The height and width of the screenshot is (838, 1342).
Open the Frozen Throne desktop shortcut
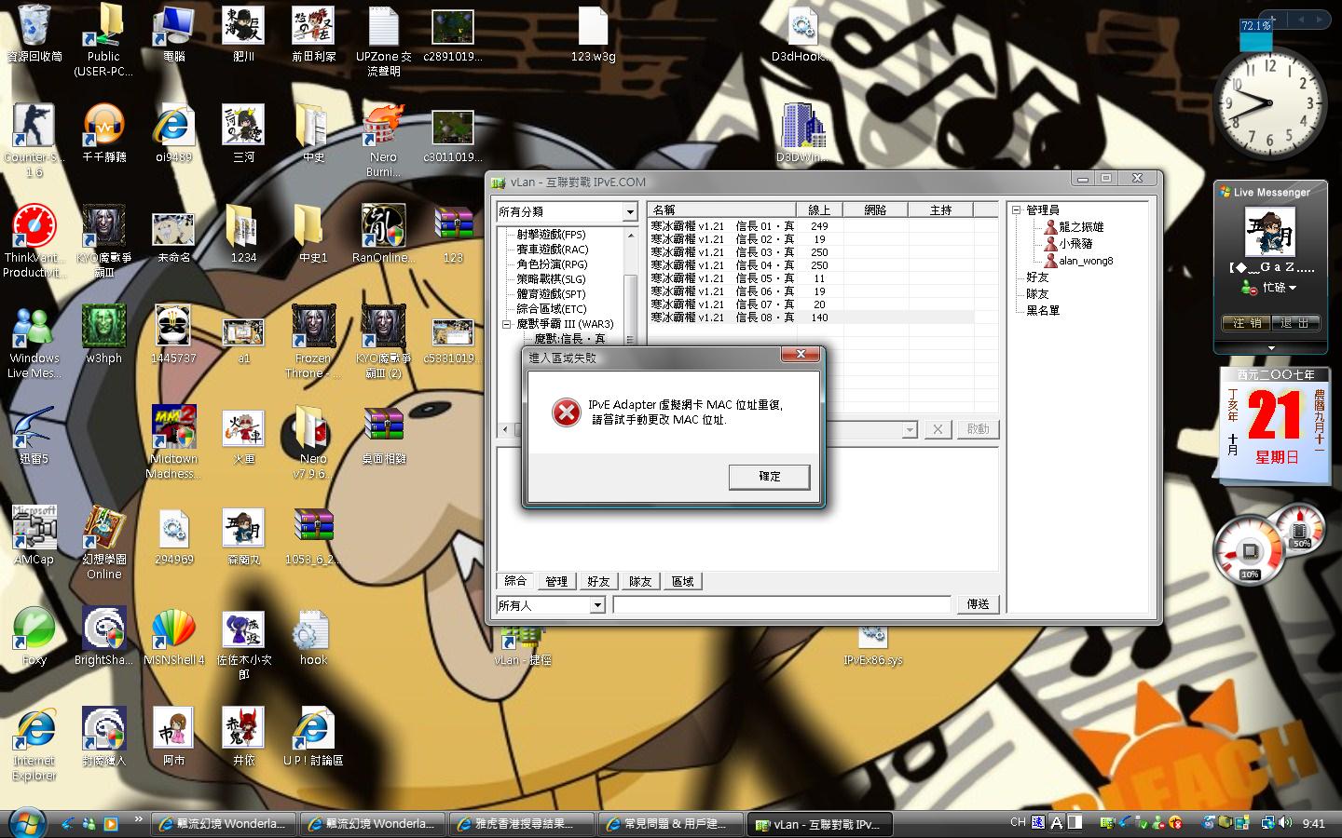point(313,341)
